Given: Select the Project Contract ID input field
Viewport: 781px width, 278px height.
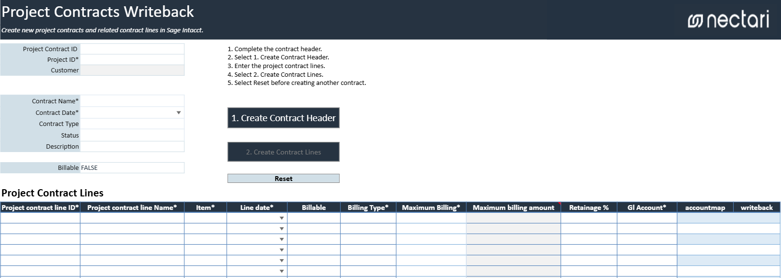Looking at the screenshot, I should tap(132, 49).
